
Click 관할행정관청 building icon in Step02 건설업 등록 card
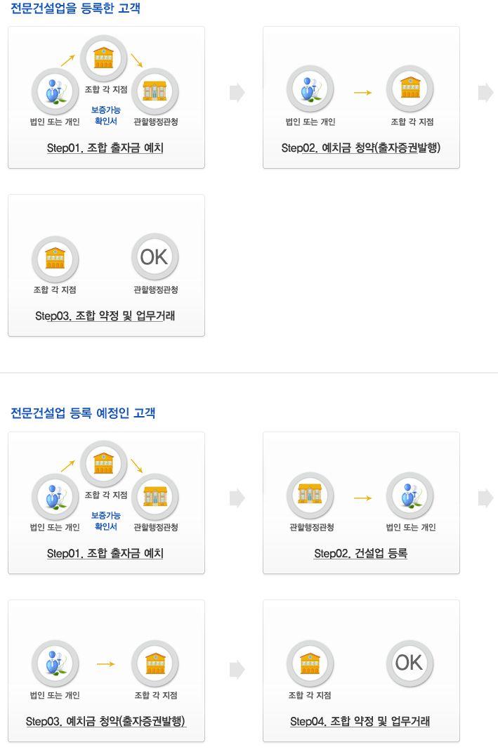click(x=310, y=495)
